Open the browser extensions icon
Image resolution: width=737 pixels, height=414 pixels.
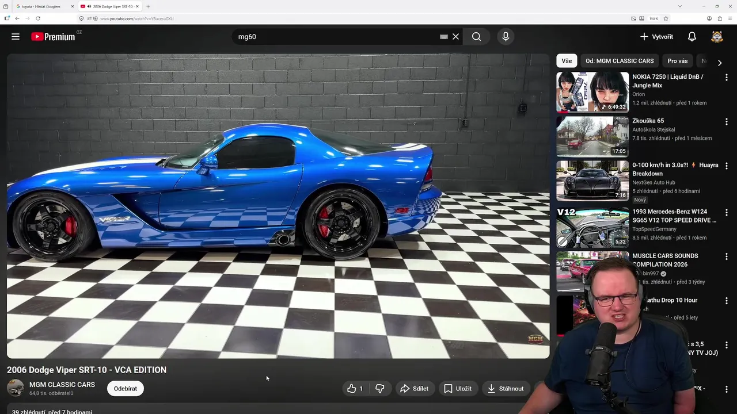pyautogui.click(x=720, y=18)
